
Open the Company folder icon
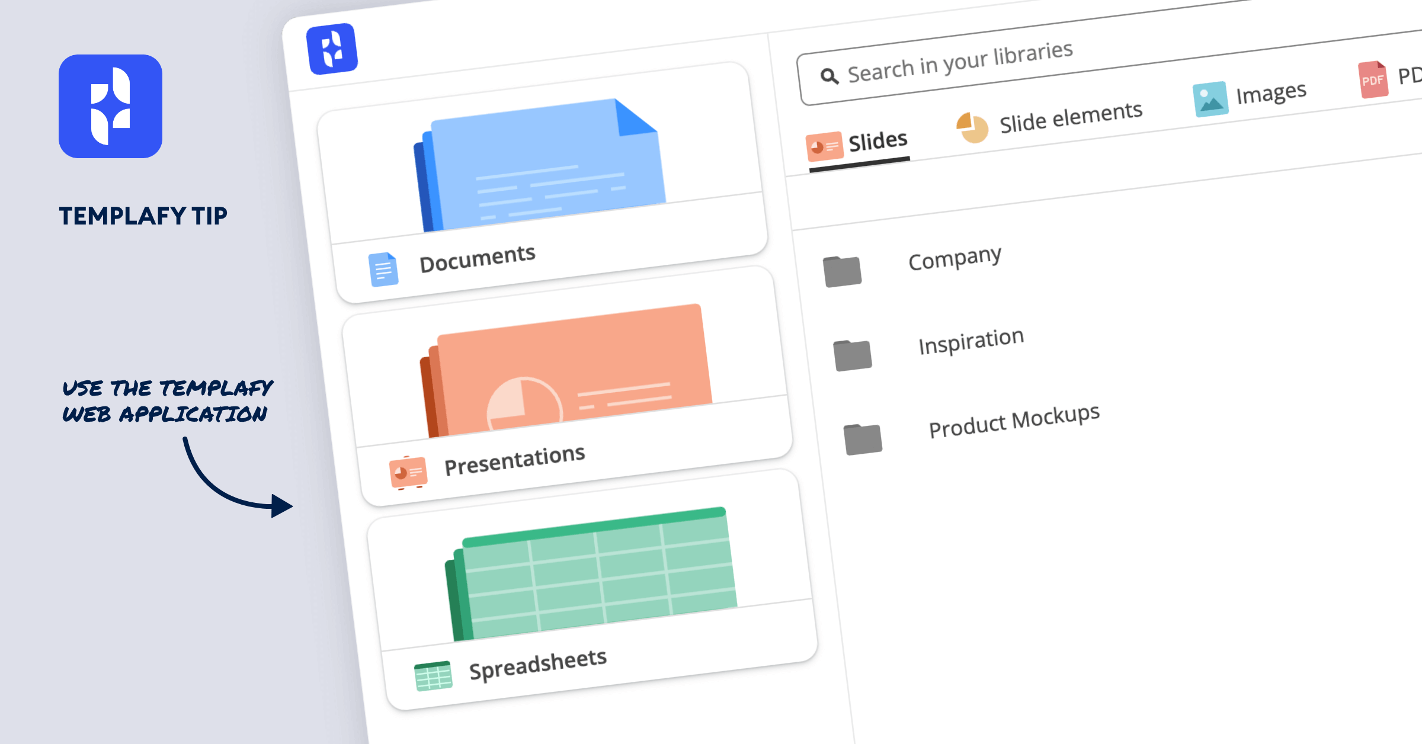[x=843, y=271]
